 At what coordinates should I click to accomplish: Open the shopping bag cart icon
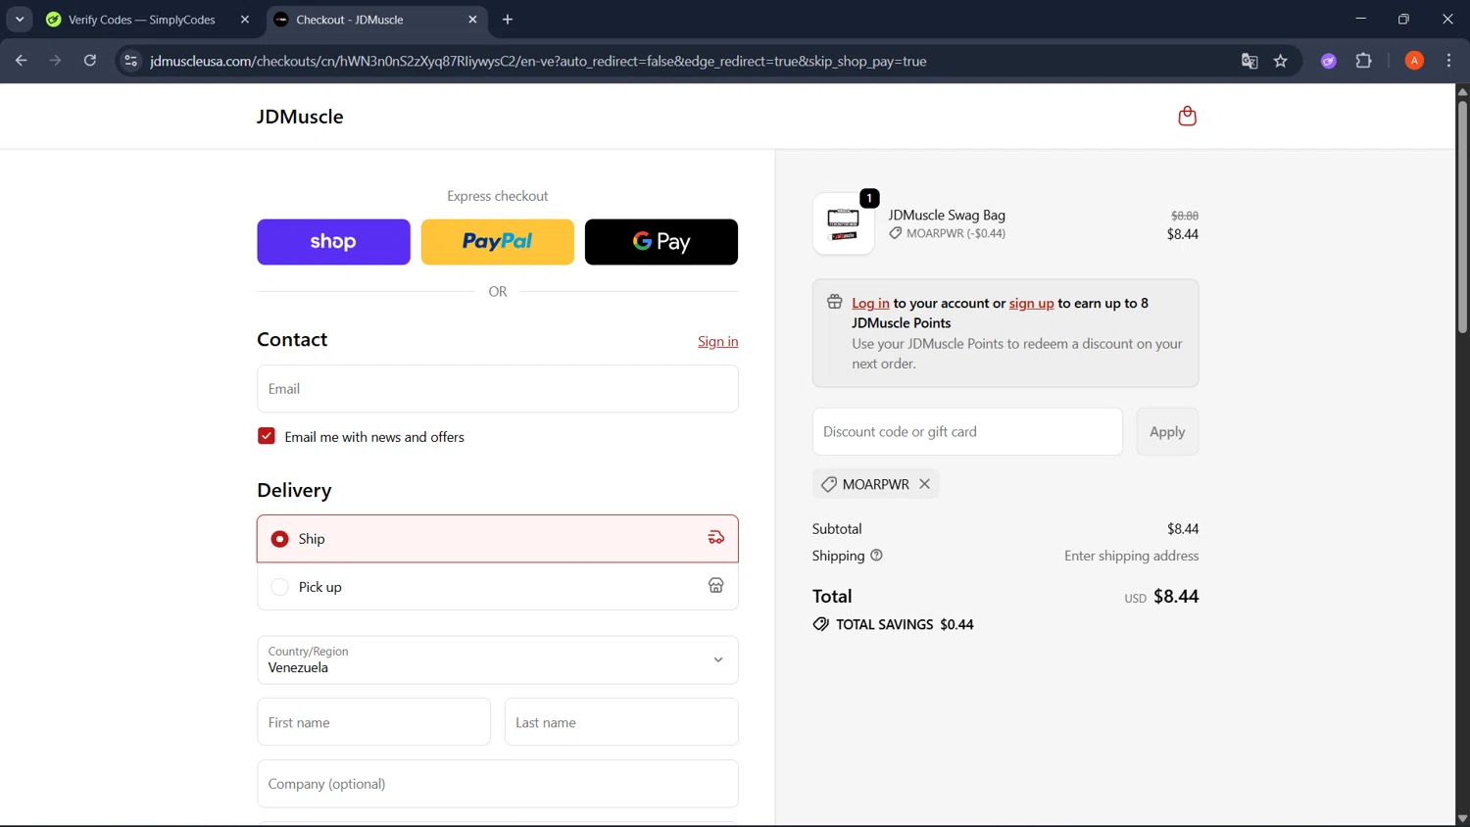[x=1187, y=116]
